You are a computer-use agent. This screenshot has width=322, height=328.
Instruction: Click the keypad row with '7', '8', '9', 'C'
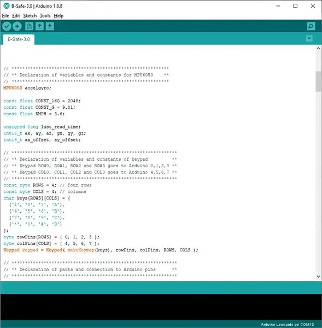click(37, 218)
